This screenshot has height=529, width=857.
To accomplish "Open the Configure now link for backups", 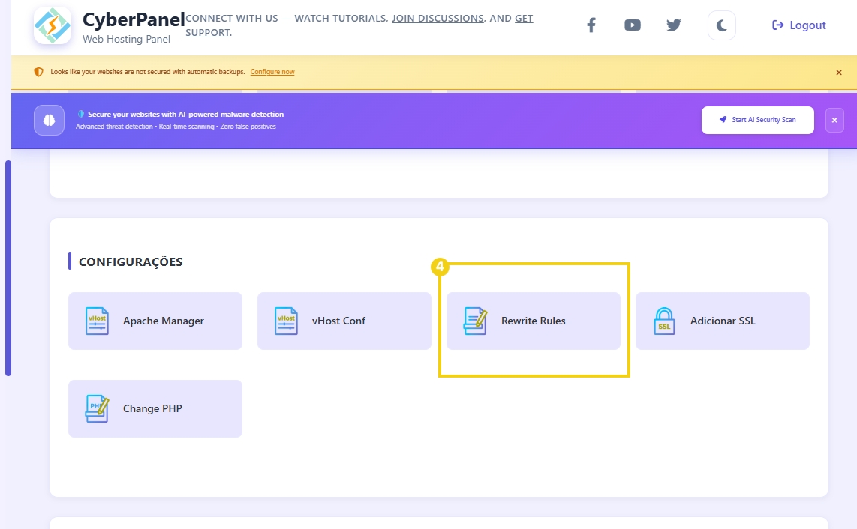I will click(272, 72).
